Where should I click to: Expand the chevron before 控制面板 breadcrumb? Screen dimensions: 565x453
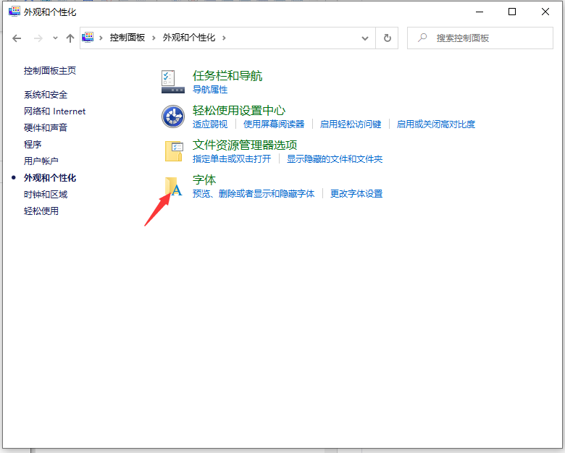tap(101, 38)
